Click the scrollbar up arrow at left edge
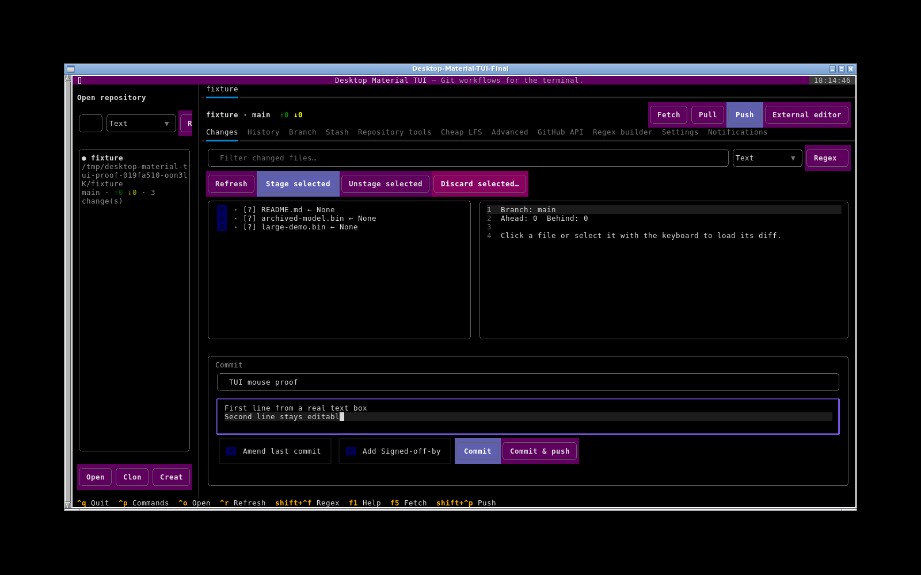The width and height of the screenshot is (921, 575). click(68, 79)
